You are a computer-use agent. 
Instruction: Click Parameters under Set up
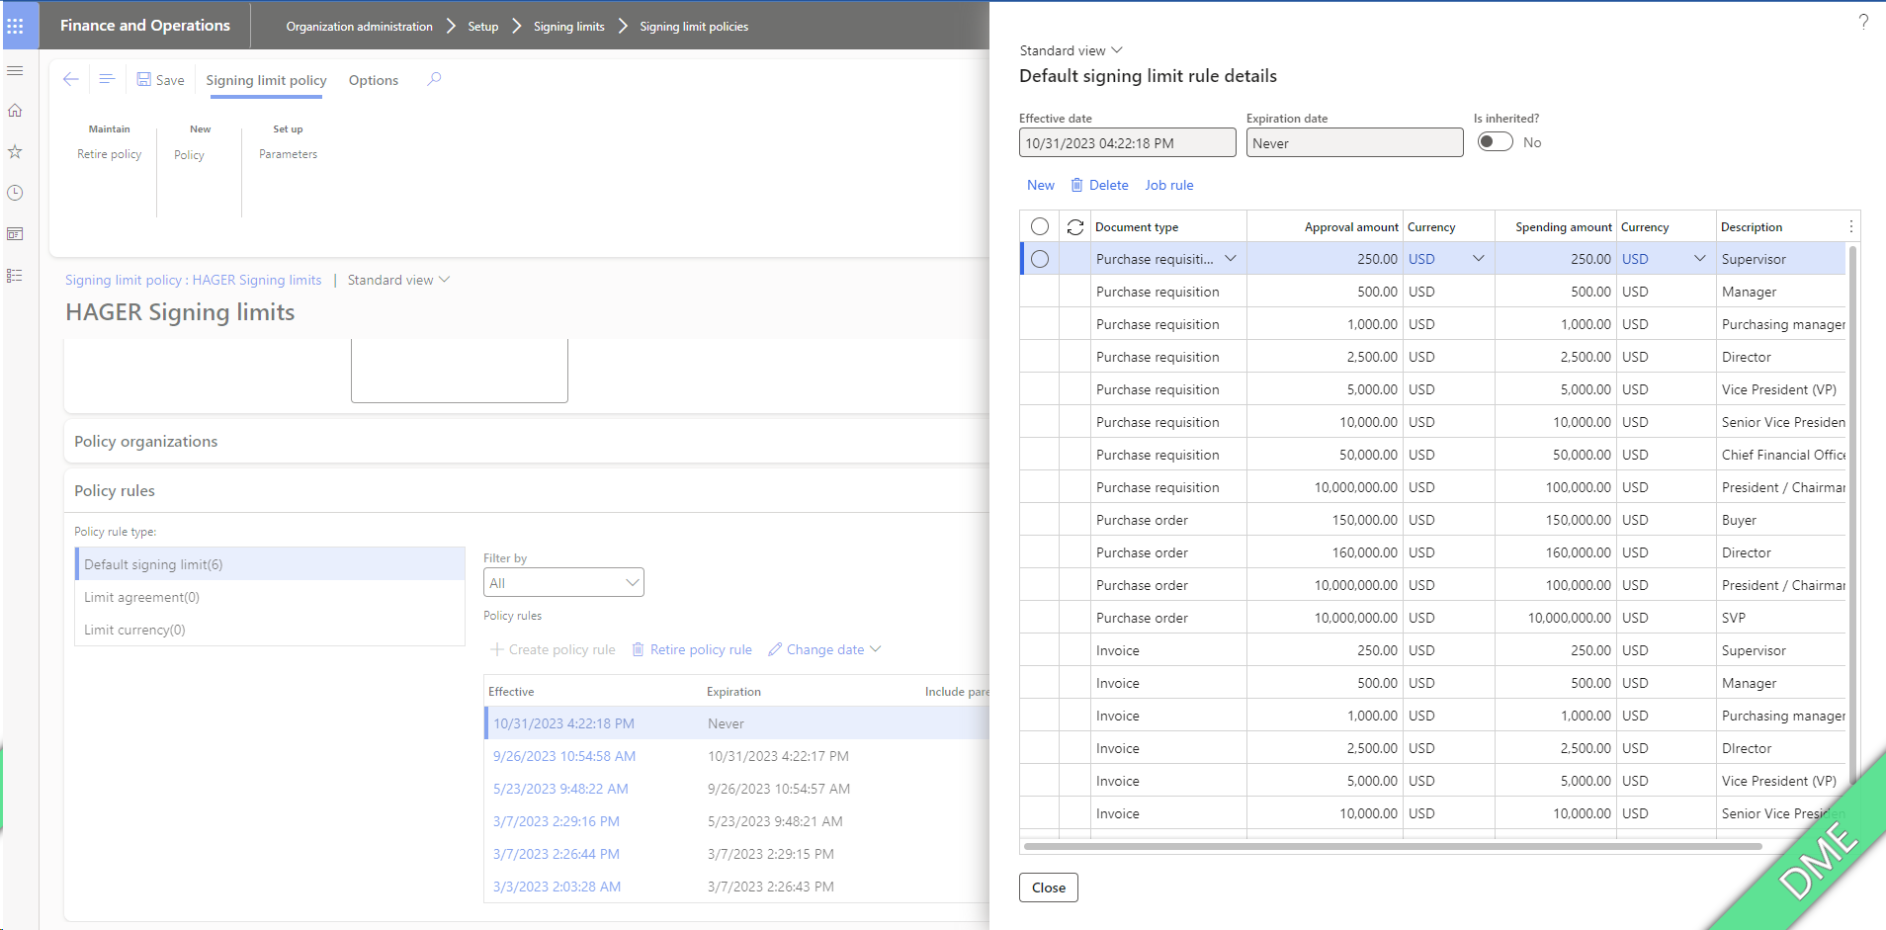point(288,154)
